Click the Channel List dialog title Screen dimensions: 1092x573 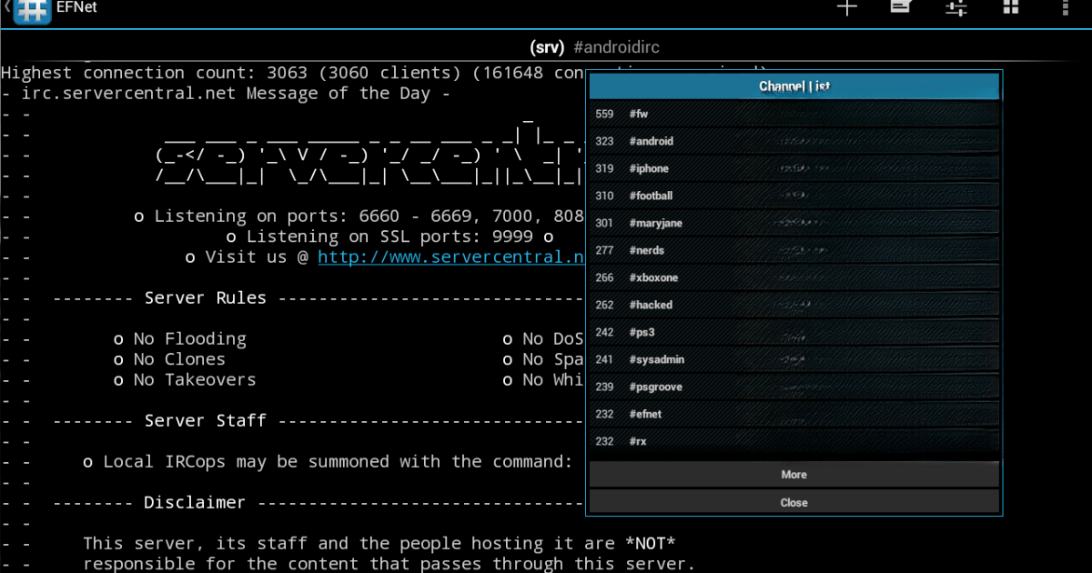tap(794, 86)
